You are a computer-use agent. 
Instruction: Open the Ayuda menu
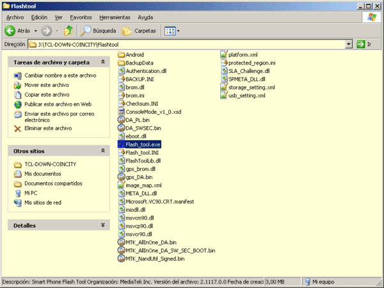pyautogui.click(x=145, y=17)
